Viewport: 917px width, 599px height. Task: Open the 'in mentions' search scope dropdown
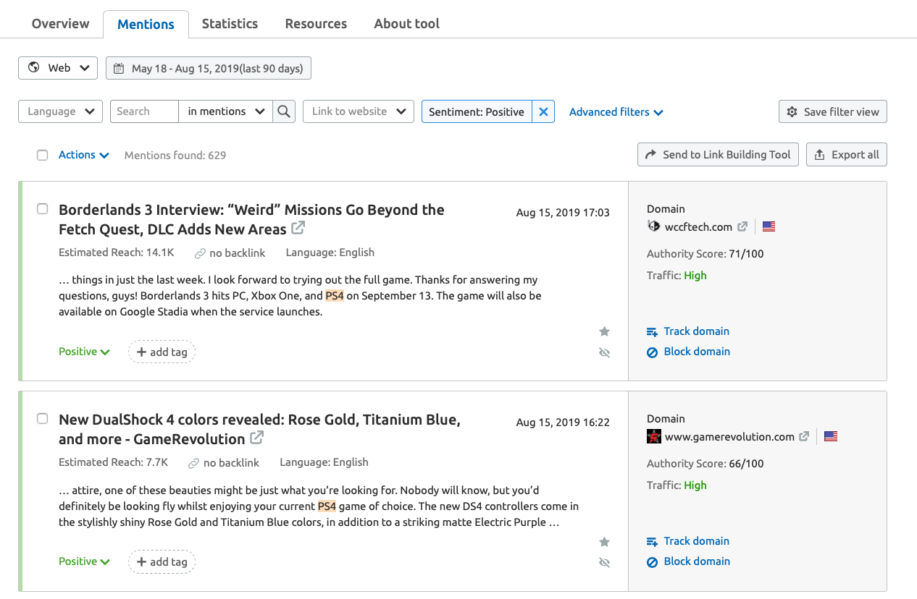click(x=226, y=111)
